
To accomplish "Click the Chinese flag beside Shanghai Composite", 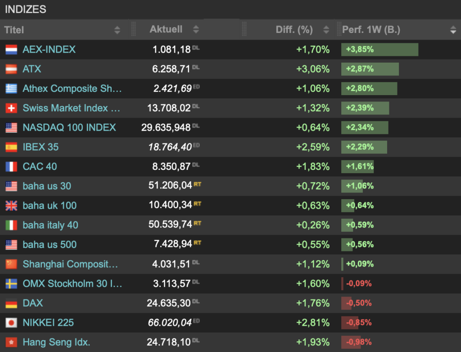I will click(11, 264).
